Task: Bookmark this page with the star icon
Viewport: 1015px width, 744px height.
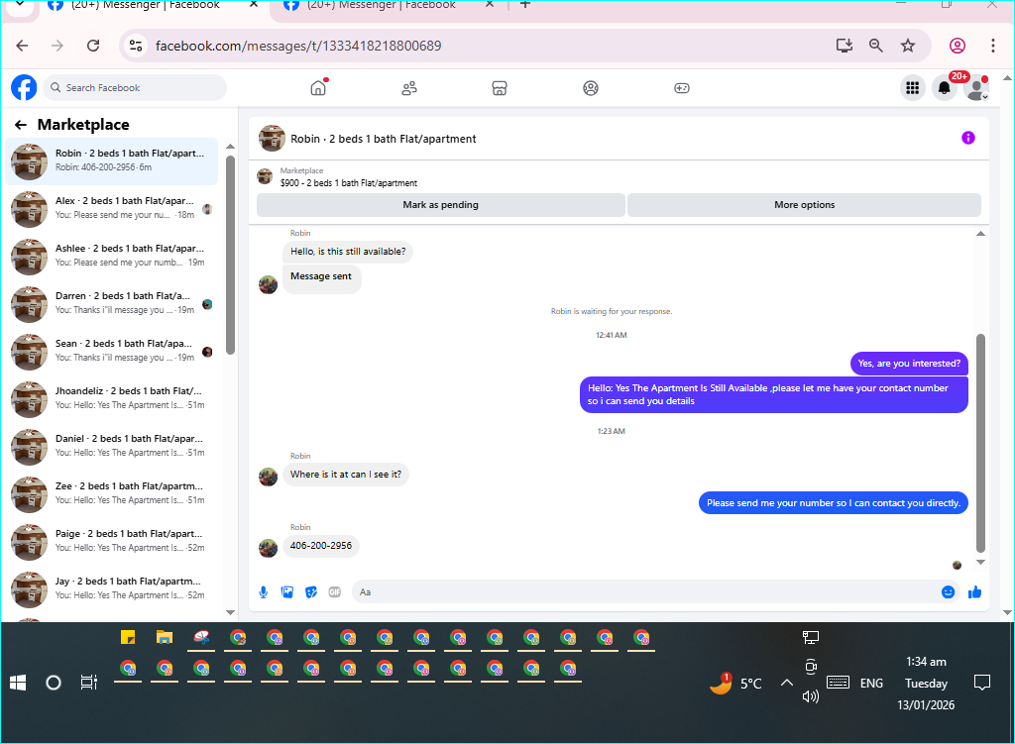Action: 908,46
